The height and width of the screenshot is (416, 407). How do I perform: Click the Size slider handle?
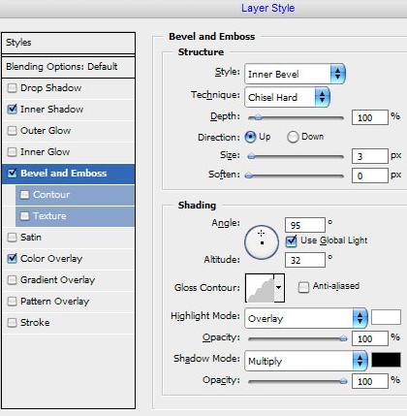pyautogui.click(x=251, y=156)
